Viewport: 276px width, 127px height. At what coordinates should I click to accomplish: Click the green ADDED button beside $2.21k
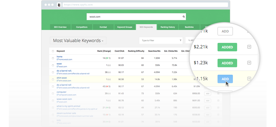[227, 47]
